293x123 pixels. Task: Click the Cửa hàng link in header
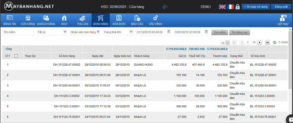136,7
